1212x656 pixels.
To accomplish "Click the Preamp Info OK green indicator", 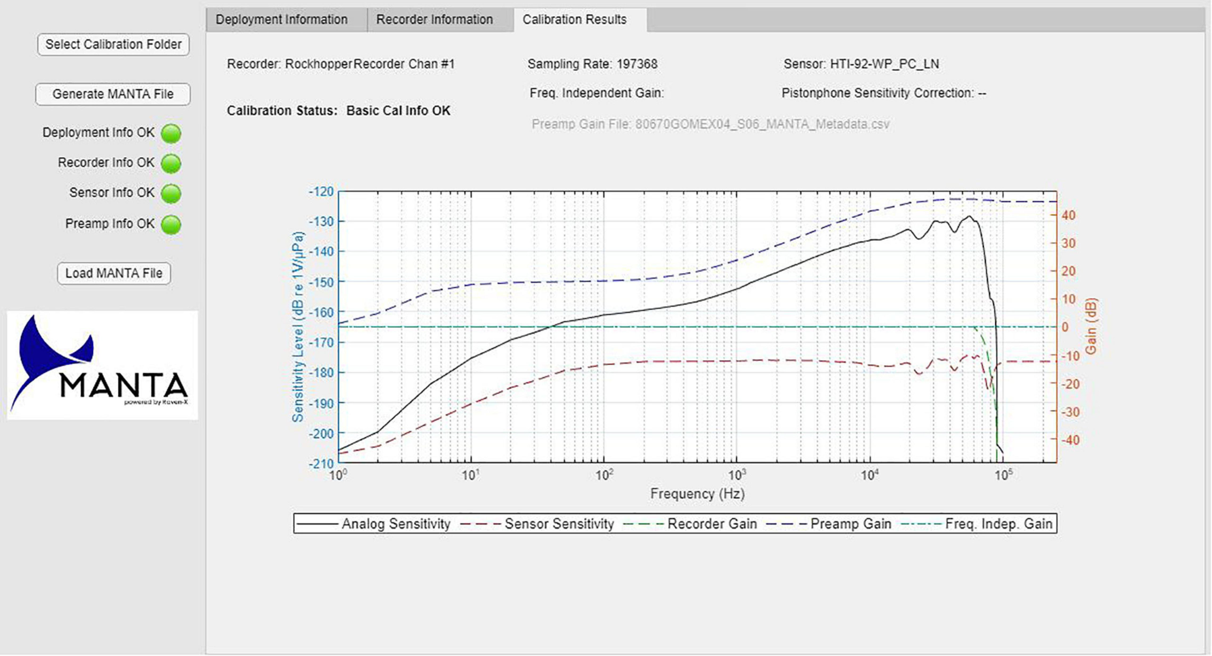I will 171,225.
